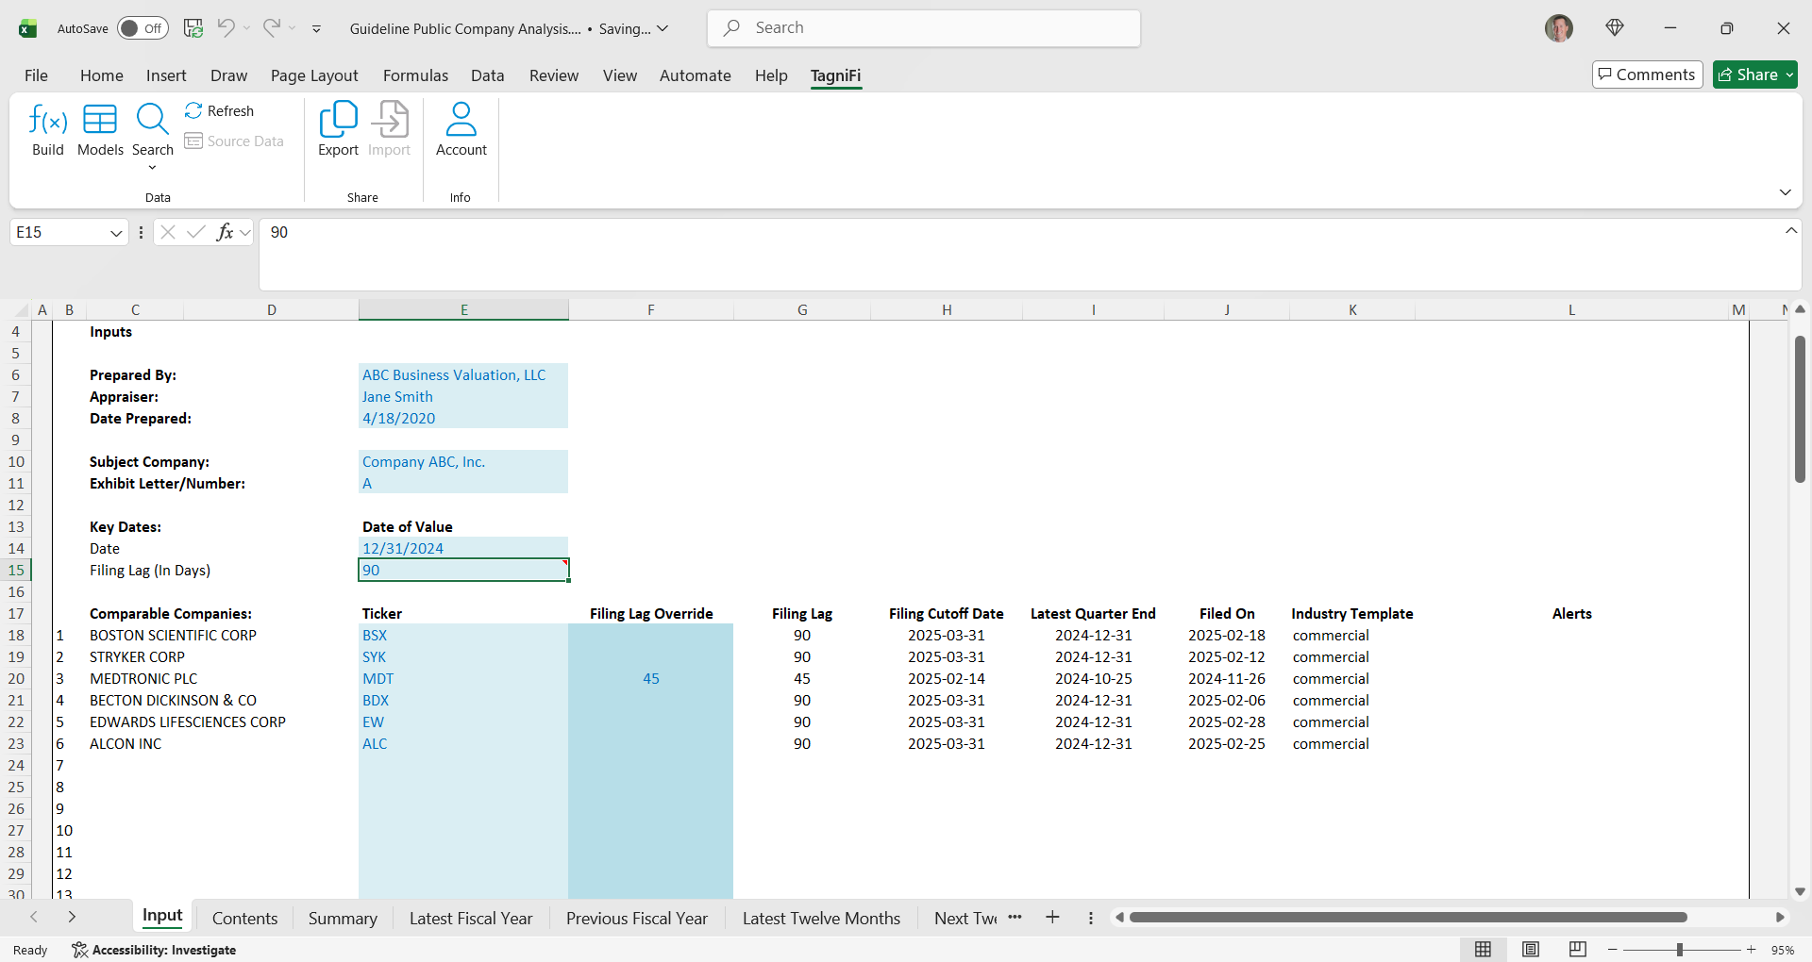Switch to the Summary sheet tab
Screen dimensions: 1812x962
[343, 919]
